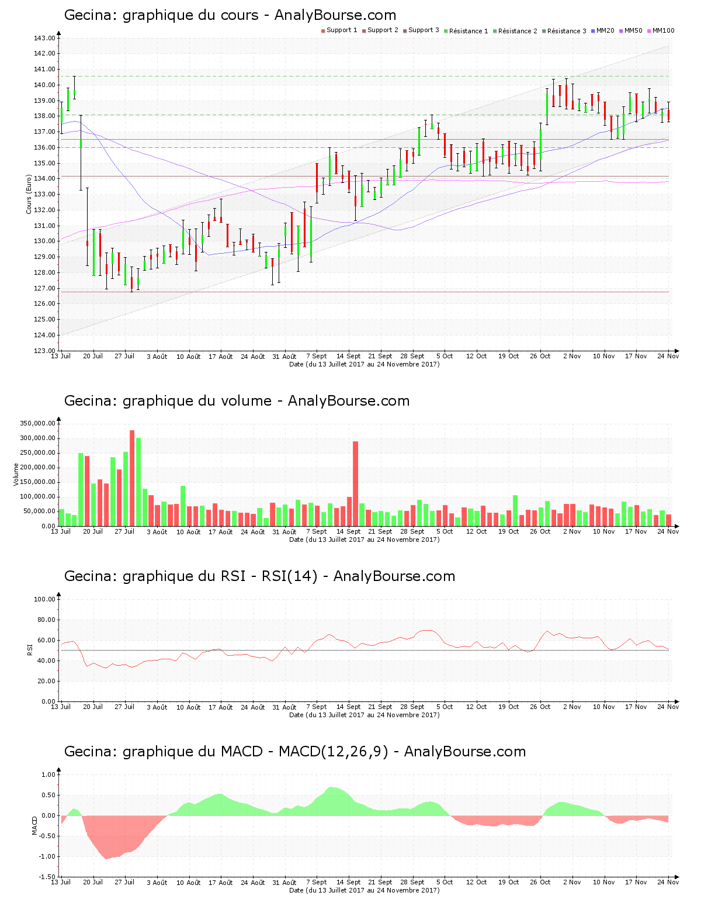Image resolution: width=701 pixels, height=906 pixels.
Task: Click the 'Résistance 3' legend label
Action: pyautogui.click(x=567, y=31)
